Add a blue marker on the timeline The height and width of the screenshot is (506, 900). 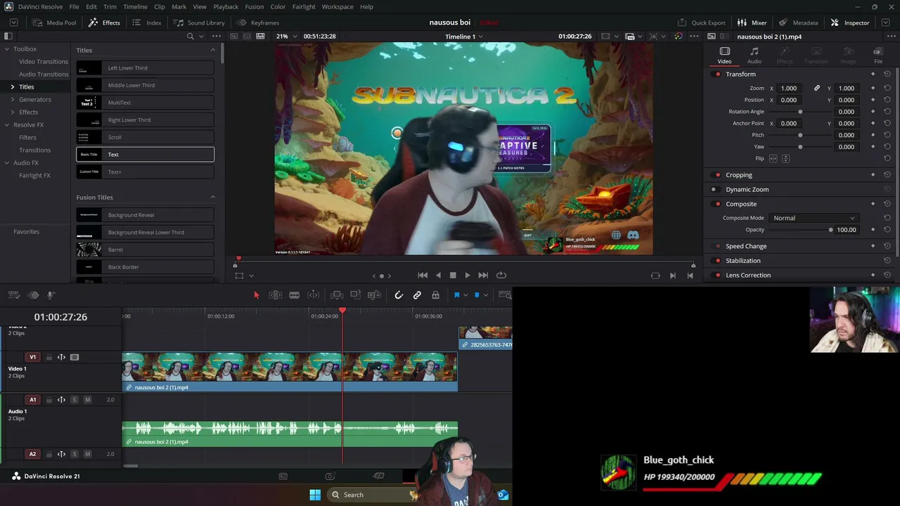point(477,295)
